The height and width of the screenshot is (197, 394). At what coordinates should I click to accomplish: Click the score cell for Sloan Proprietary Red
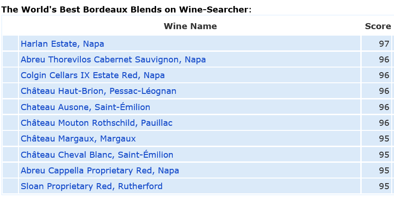tap(376, 186)
